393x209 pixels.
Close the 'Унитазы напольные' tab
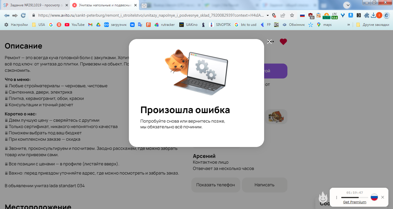point(136,5)
